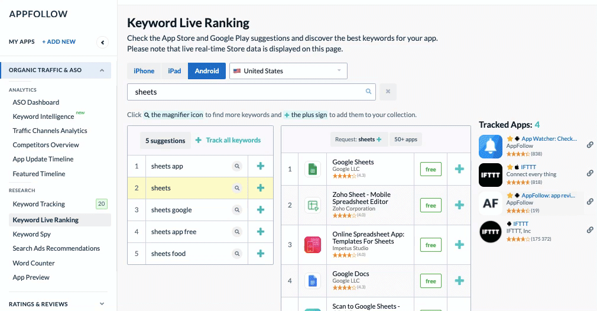Switch to the iPad tab
This screenshot has width=597, height=311.
[174, 71]
